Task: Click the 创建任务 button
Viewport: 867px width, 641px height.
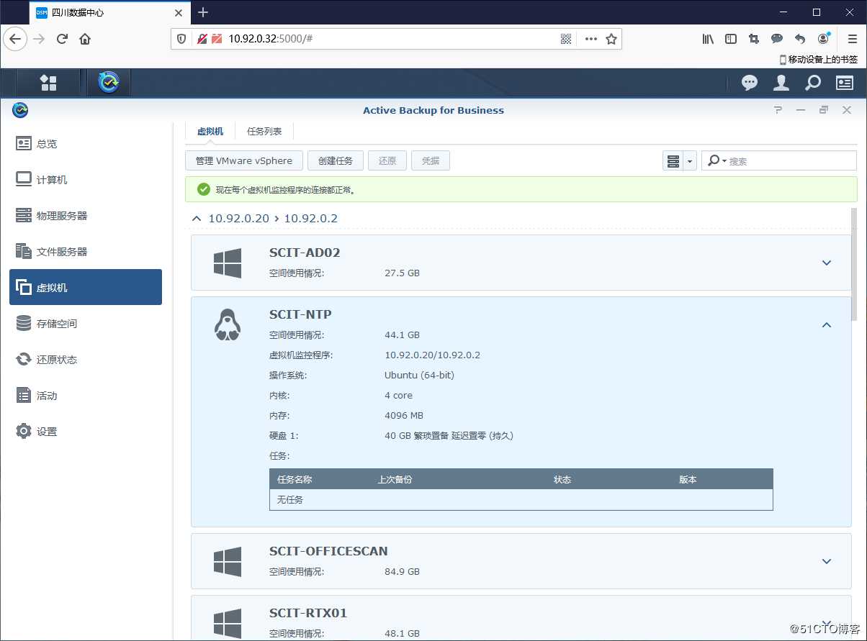Action: pyautogui.click(x=336, y=160)
